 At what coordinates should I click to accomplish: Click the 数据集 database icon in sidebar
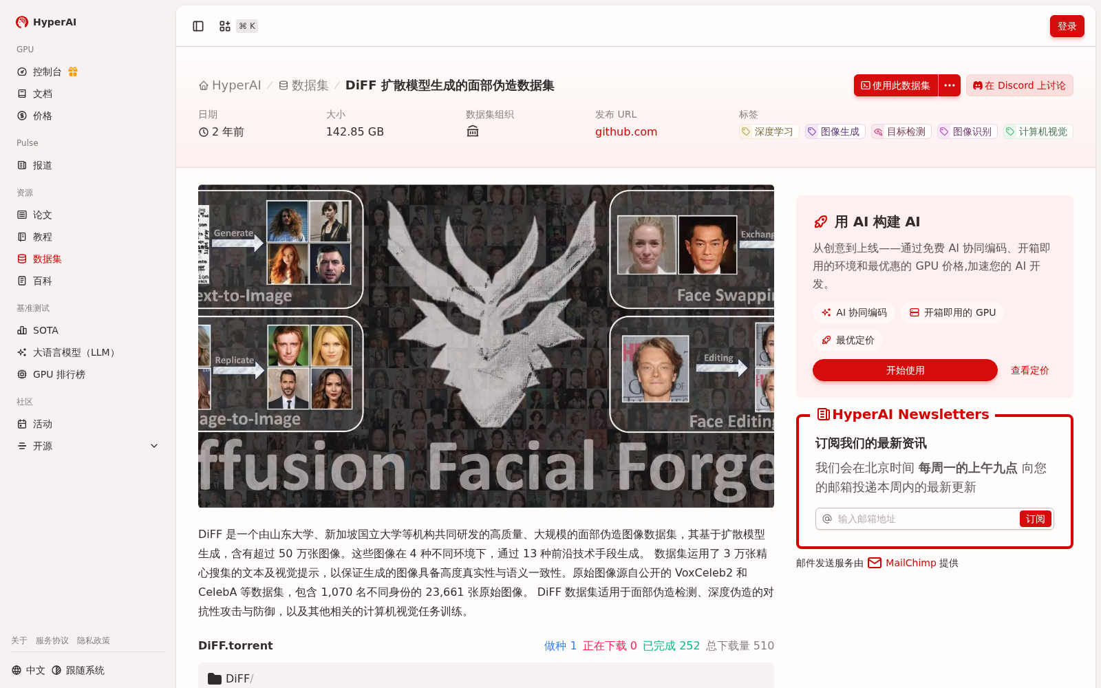[22, 259]
